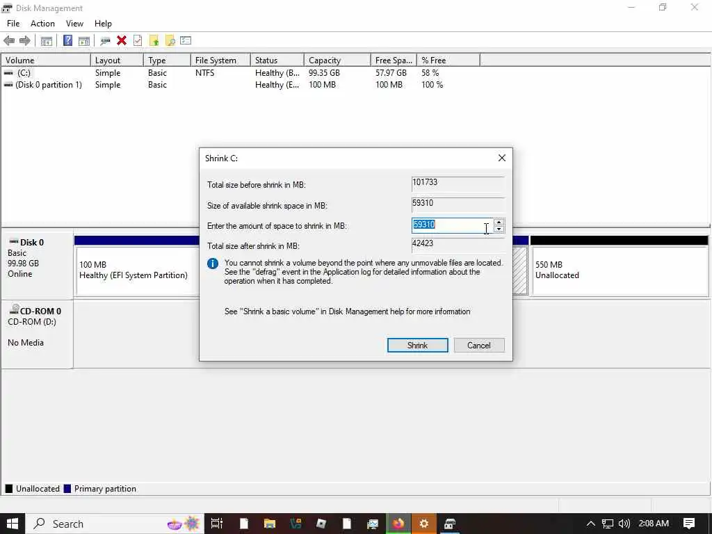Sort by the Type column header
The width and height of the screenshot is (712, 534).
[x=167, y=60]
